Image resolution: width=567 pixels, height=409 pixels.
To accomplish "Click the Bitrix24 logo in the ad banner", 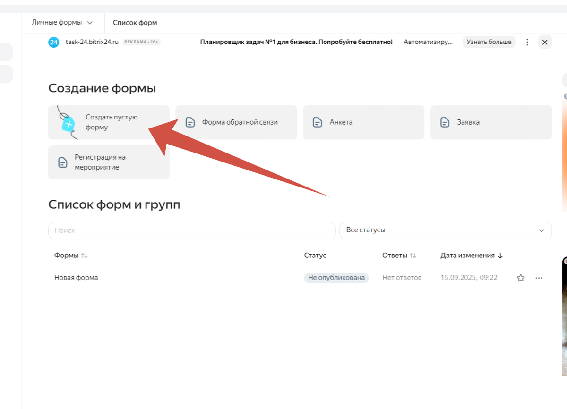I will [x=53, y=42].
